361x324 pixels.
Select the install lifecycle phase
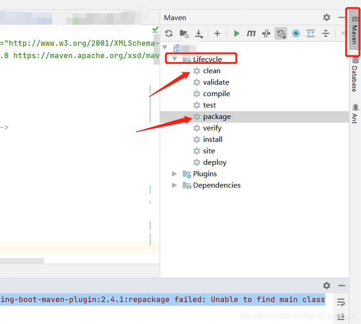pos(212,140)
